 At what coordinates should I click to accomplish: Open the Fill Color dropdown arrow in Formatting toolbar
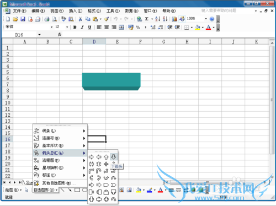203,28
